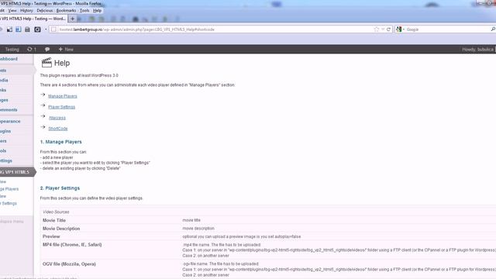Open Player Settings sidebar submenu item
The image size is (496, 279).
tap(9, 203)
